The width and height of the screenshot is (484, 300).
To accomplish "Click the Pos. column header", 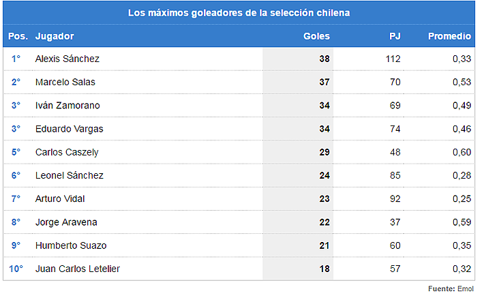I will tap(18, 36).
